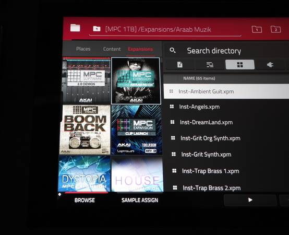Image resolution: width=289 pixels, height=235 pixels.
Task: Click program icon beside Inst-Trap Brass 1.xpm
Action: (174, 171)
